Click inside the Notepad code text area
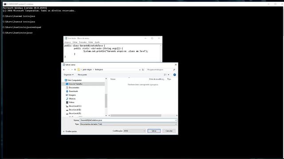284x159 pixels. [112, 53]
